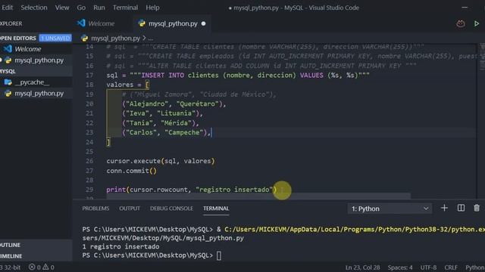Split the terminal with split icon
Screen dimensions: 485x272
point(461,209)
